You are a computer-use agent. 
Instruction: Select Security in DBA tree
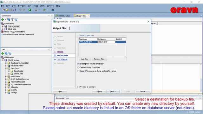[14, 90]
